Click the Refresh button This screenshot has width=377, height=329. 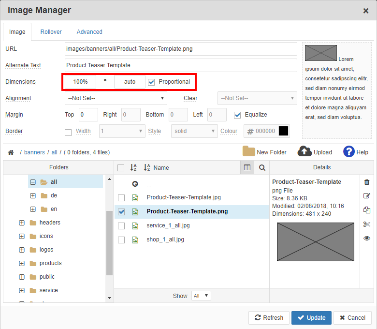coord(269,318)
